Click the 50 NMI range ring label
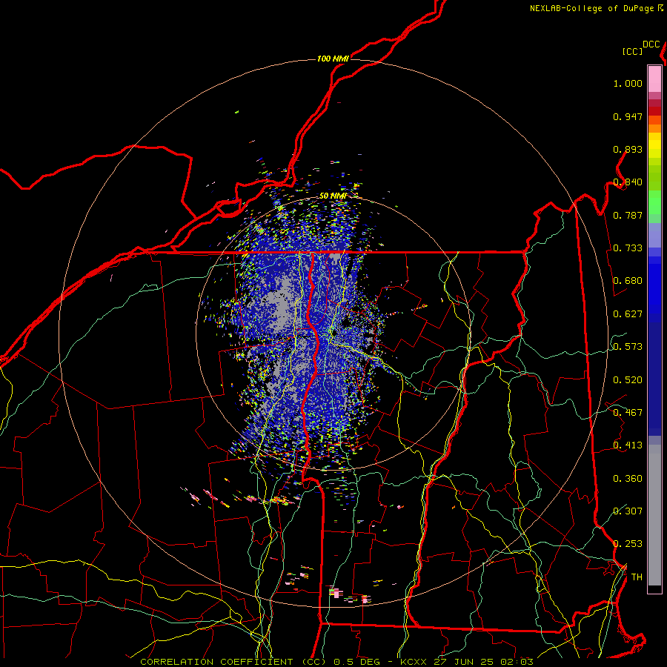The image size is (667, 667). point(333,196)
